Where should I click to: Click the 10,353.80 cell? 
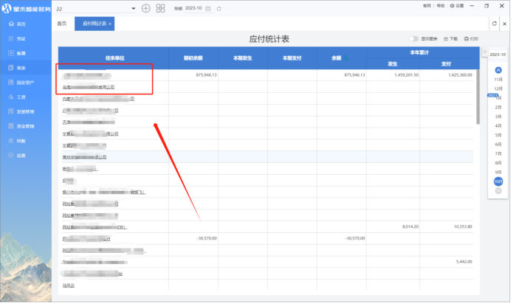pos(463,226)
